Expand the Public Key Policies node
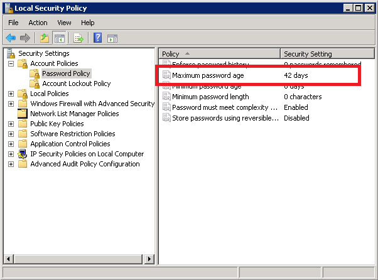 click(x=11, y=124)
